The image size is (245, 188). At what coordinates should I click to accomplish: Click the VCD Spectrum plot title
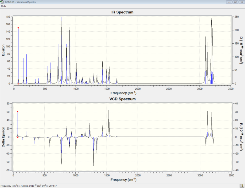point(122,99)
